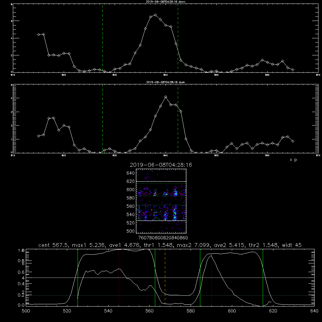Screen dimensions: 322x322
Task: Click the green vertical line near 615
Action: pyautogui.click(x=263, y=277)
